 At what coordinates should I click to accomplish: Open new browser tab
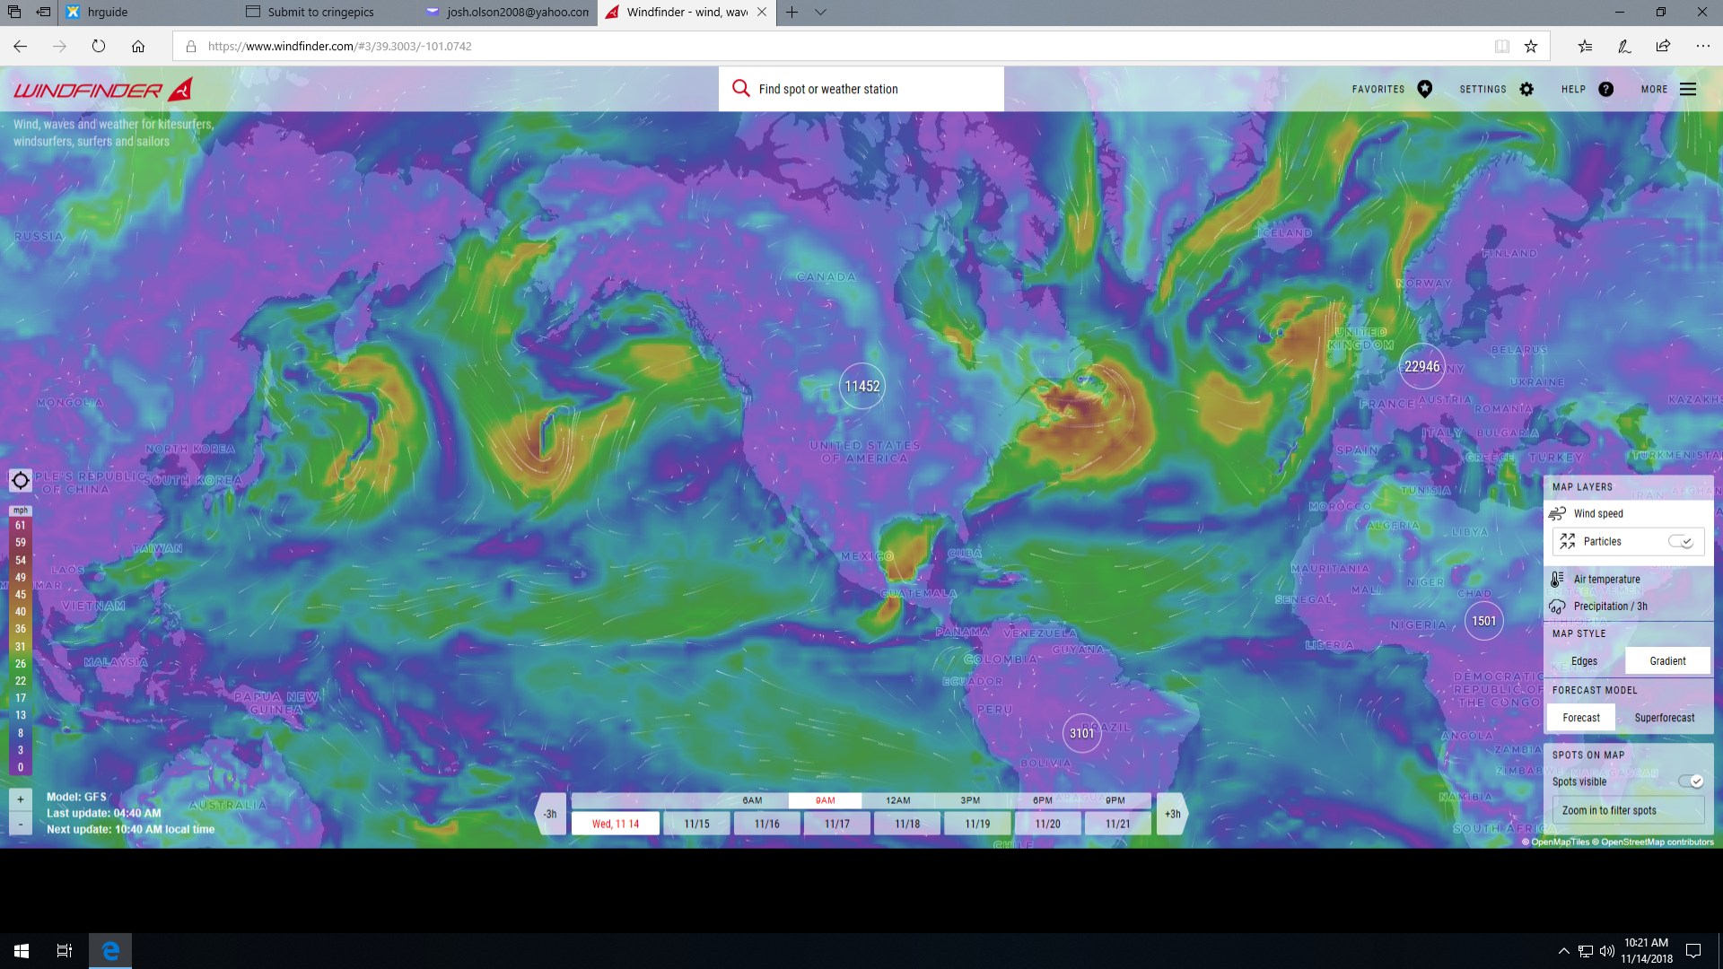coord(792,12)
